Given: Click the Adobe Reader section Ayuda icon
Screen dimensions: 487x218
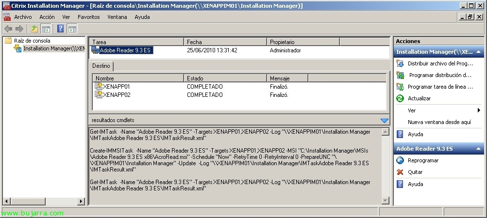Looking at the screenshot, I should point(400,184).
